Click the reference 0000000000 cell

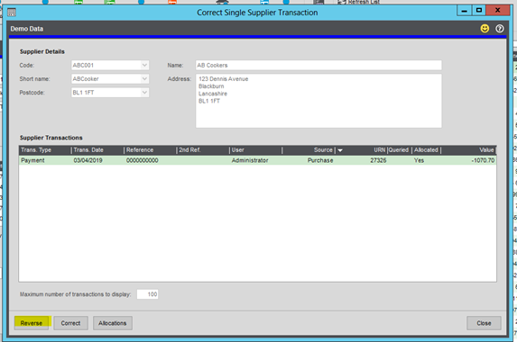(143, 160)
